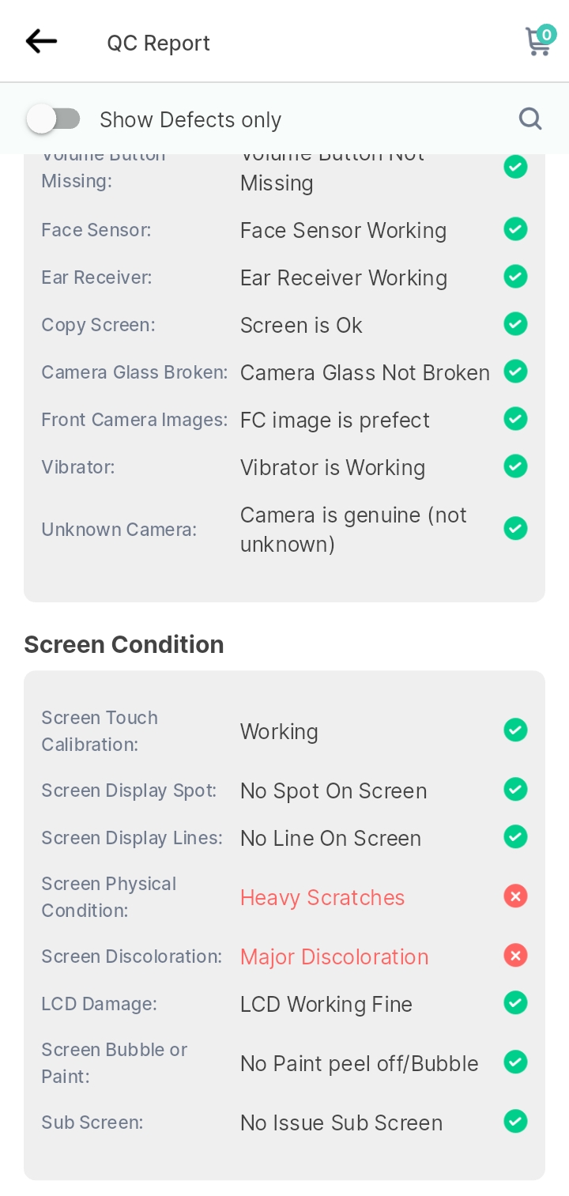
Task: Tap the Screen Condition section heading
Action: click(124, 644)
